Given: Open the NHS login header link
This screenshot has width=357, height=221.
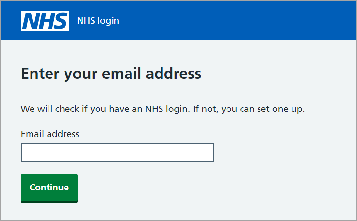Looking at the screenshot, I should pyautogui.click(x=98, y=21).
